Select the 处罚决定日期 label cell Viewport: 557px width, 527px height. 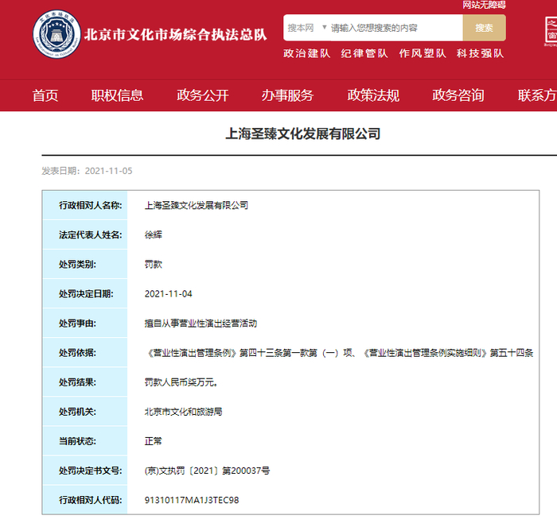(x=85, y=293)
